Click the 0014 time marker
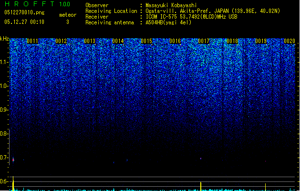The height and width of the screenshot is (191, 300). pos(118,41)
